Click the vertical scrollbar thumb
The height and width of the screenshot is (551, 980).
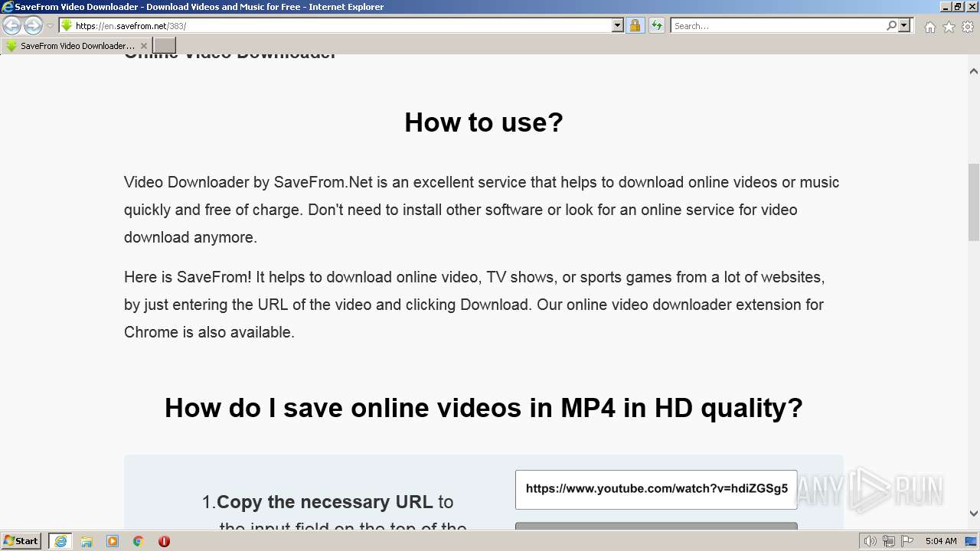point(974,202)
